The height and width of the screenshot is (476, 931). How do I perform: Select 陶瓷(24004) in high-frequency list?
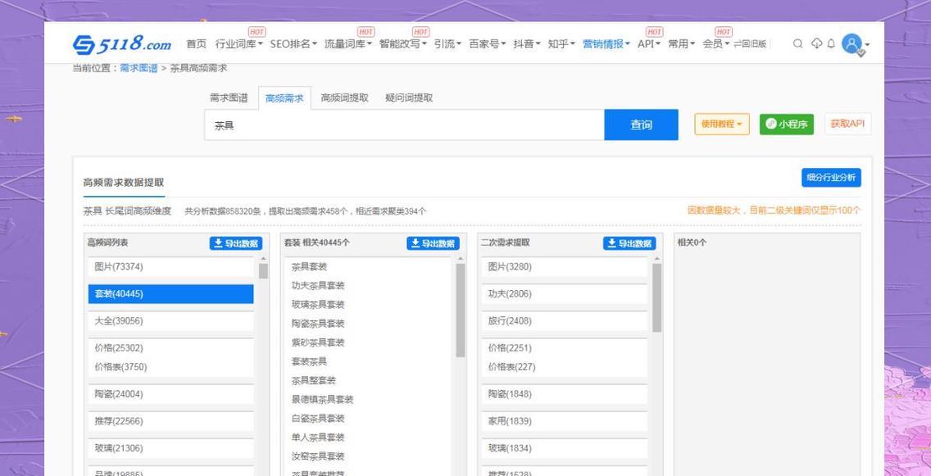pos(171,394)
